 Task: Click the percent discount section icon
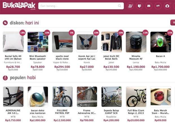click(x=5, y=23)
